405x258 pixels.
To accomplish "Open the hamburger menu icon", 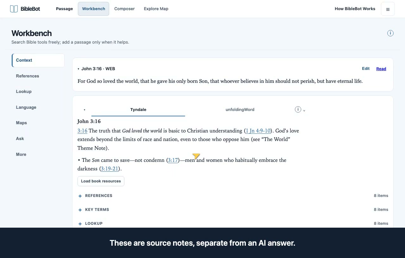I will (x=388, y=9).
